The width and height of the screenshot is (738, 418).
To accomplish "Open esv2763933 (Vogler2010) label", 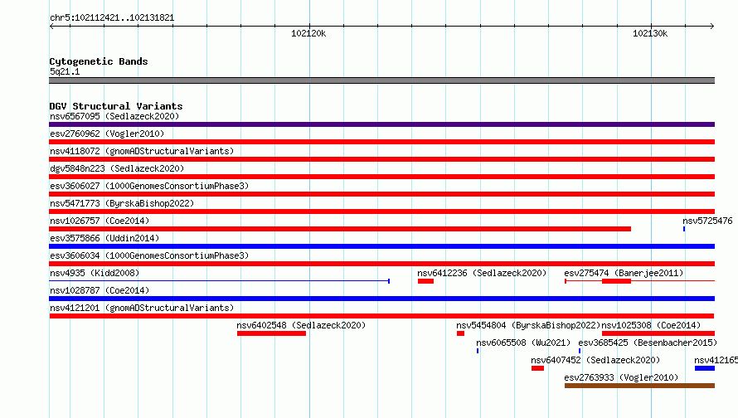I will [621, 377].
